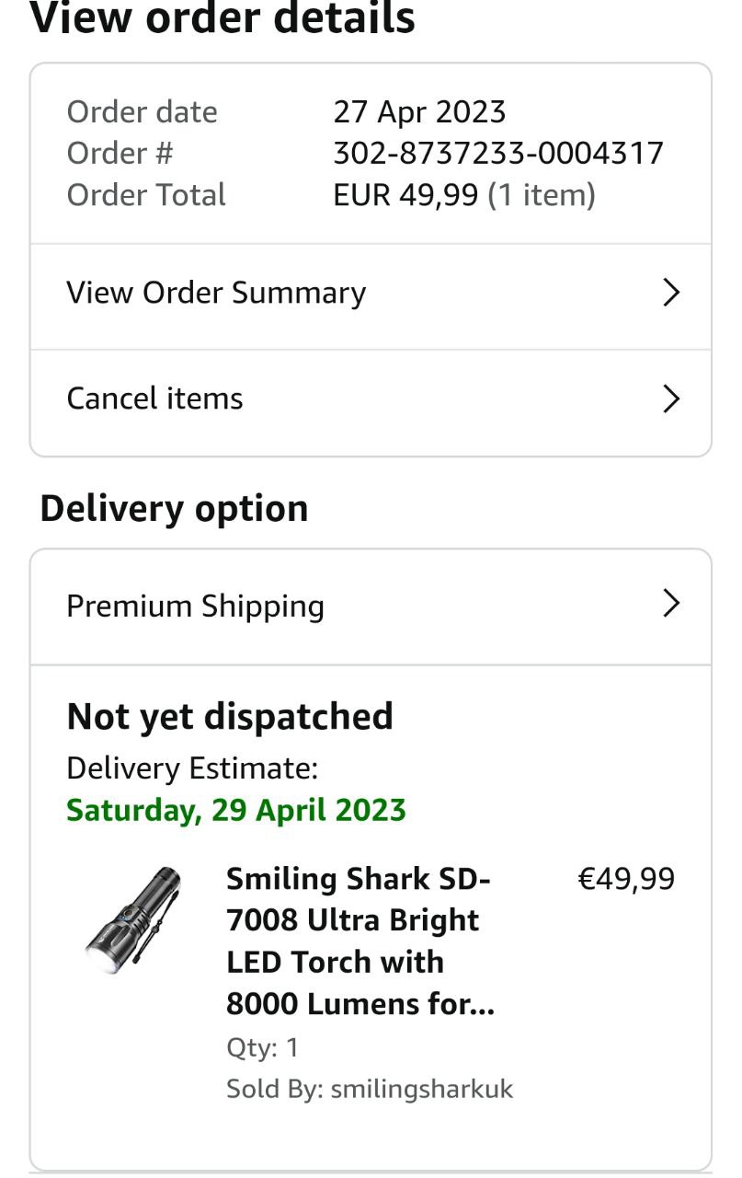Select the Cancel items option
Image resolution: width=742 pixels, height=1178 pixels.
154,398
